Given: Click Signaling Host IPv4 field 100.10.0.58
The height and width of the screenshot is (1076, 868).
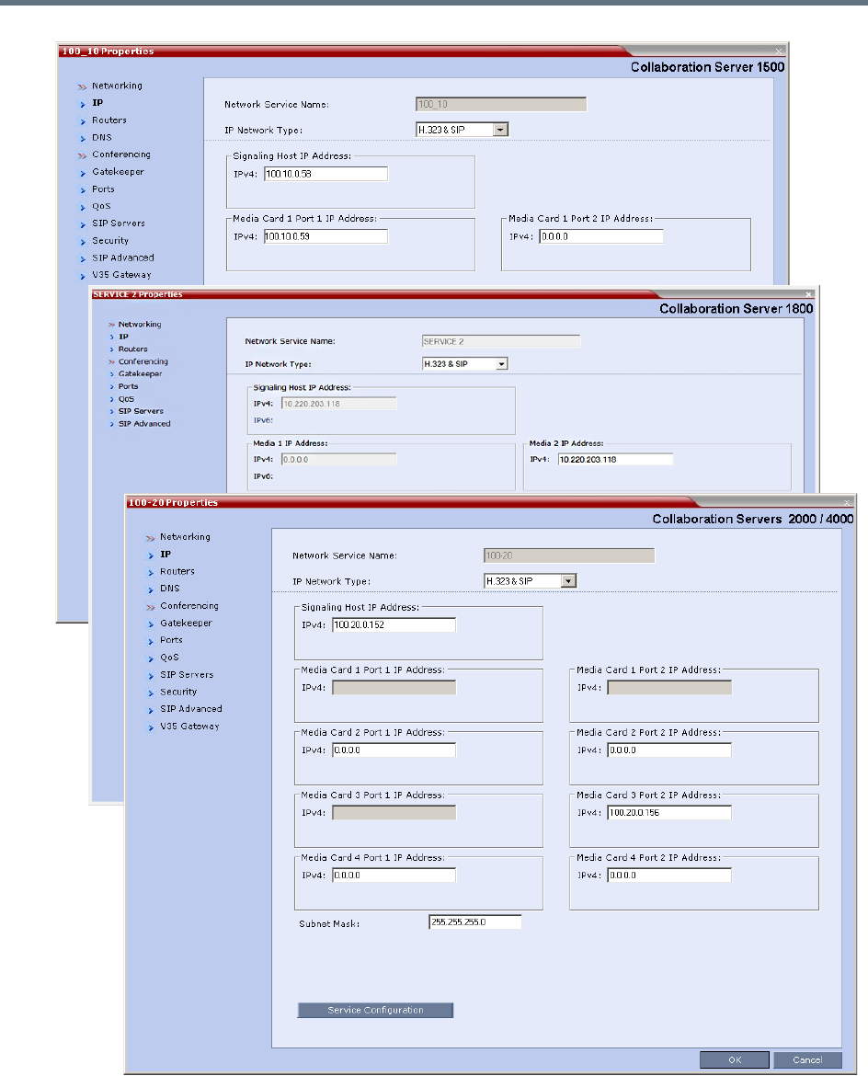Looking at the screenshot, I should (x=325, y=174).
